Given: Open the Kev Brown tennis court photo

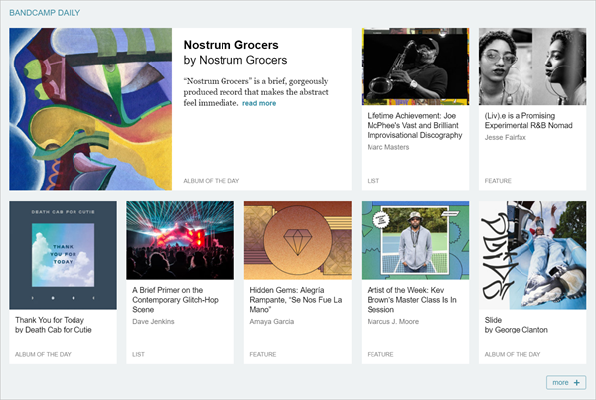Looking at the screenshot, I should tap(415, 240).
